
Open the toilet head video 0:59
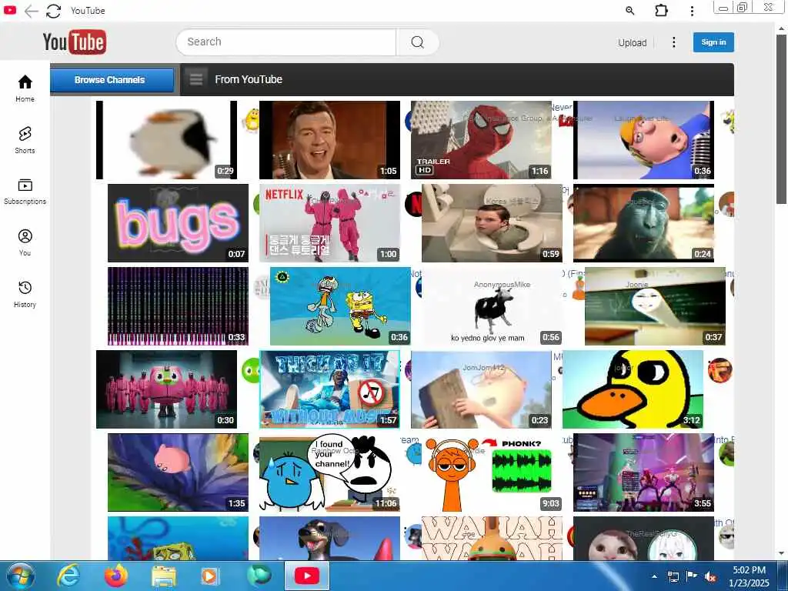(x=492, y=222)
